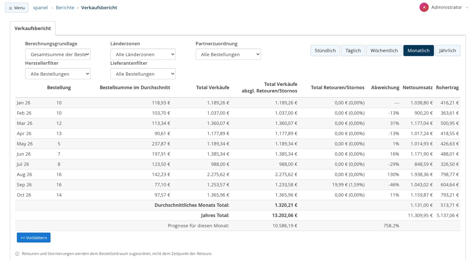This screenshot has width=473, height=260.
Task: Select the Monatlich interval button
Action: tap(418, 51)
